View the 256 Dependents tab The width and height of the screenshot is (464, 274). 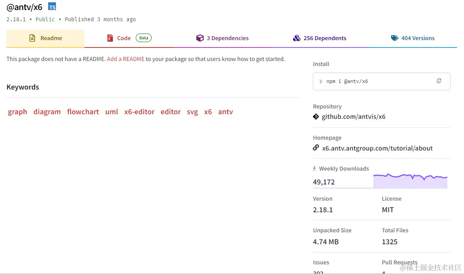[x=320, y=39]
